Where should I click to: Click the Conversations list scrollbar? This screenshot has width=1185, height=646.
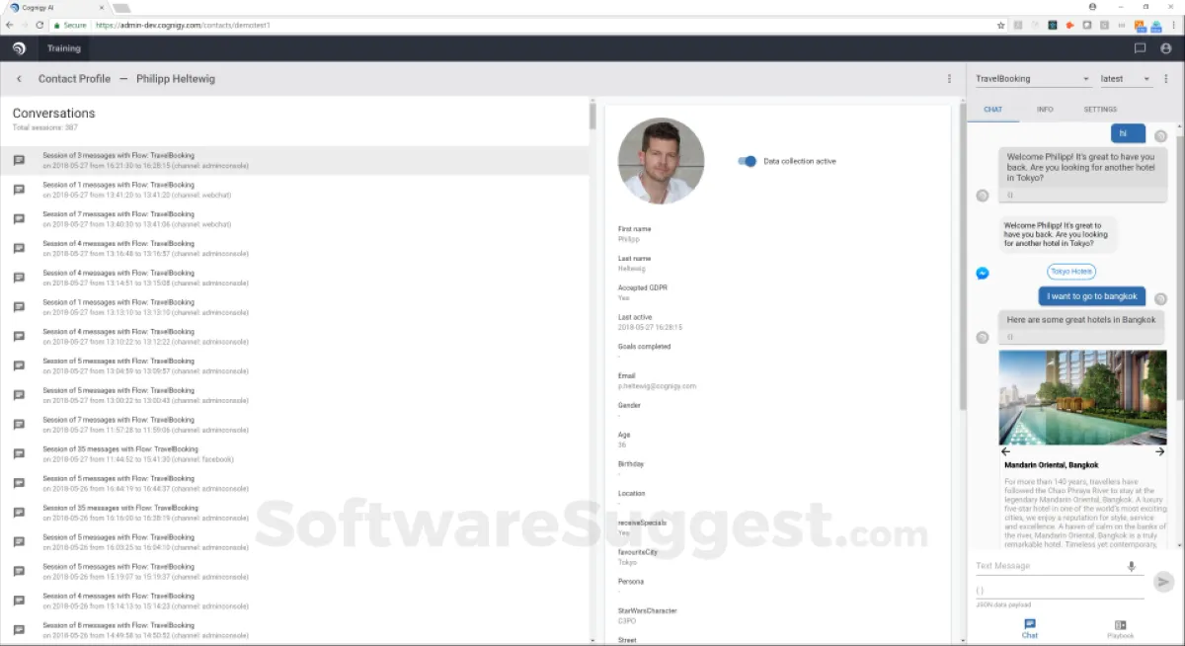click(x=592, y=115)
